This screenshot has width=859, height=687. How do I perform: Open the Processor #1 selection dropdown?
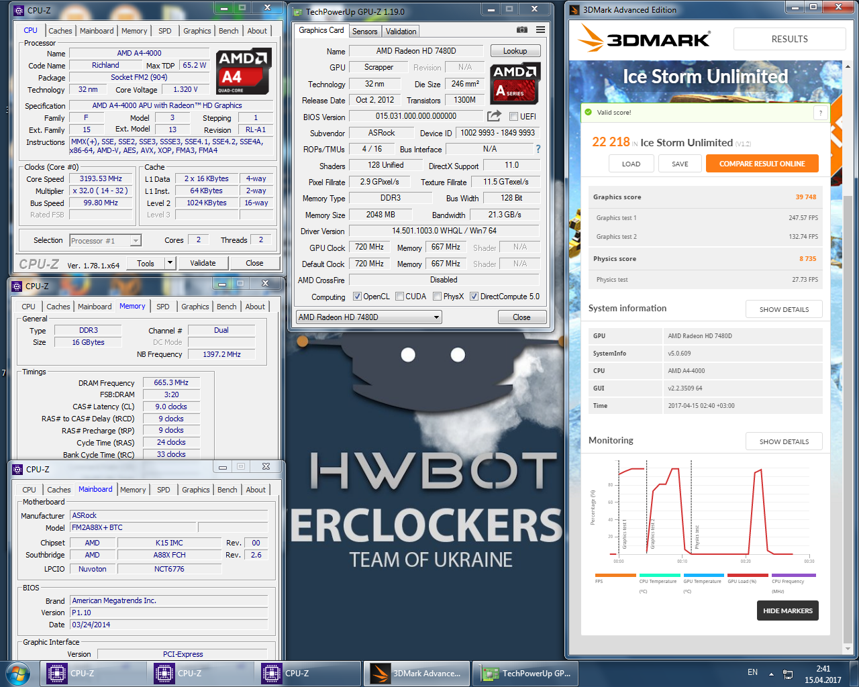pyautogui.click(x=105, y=240)
